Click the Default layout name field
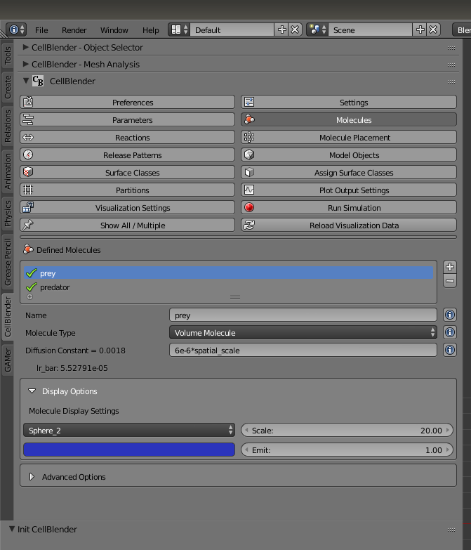471x550 pixels. tap(232, 30)
